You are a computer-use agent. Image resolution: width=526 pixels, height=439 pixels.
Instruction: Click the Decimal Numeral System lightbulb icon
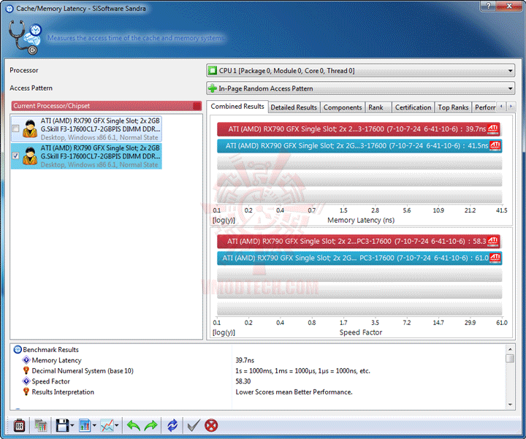coord(26,370)
